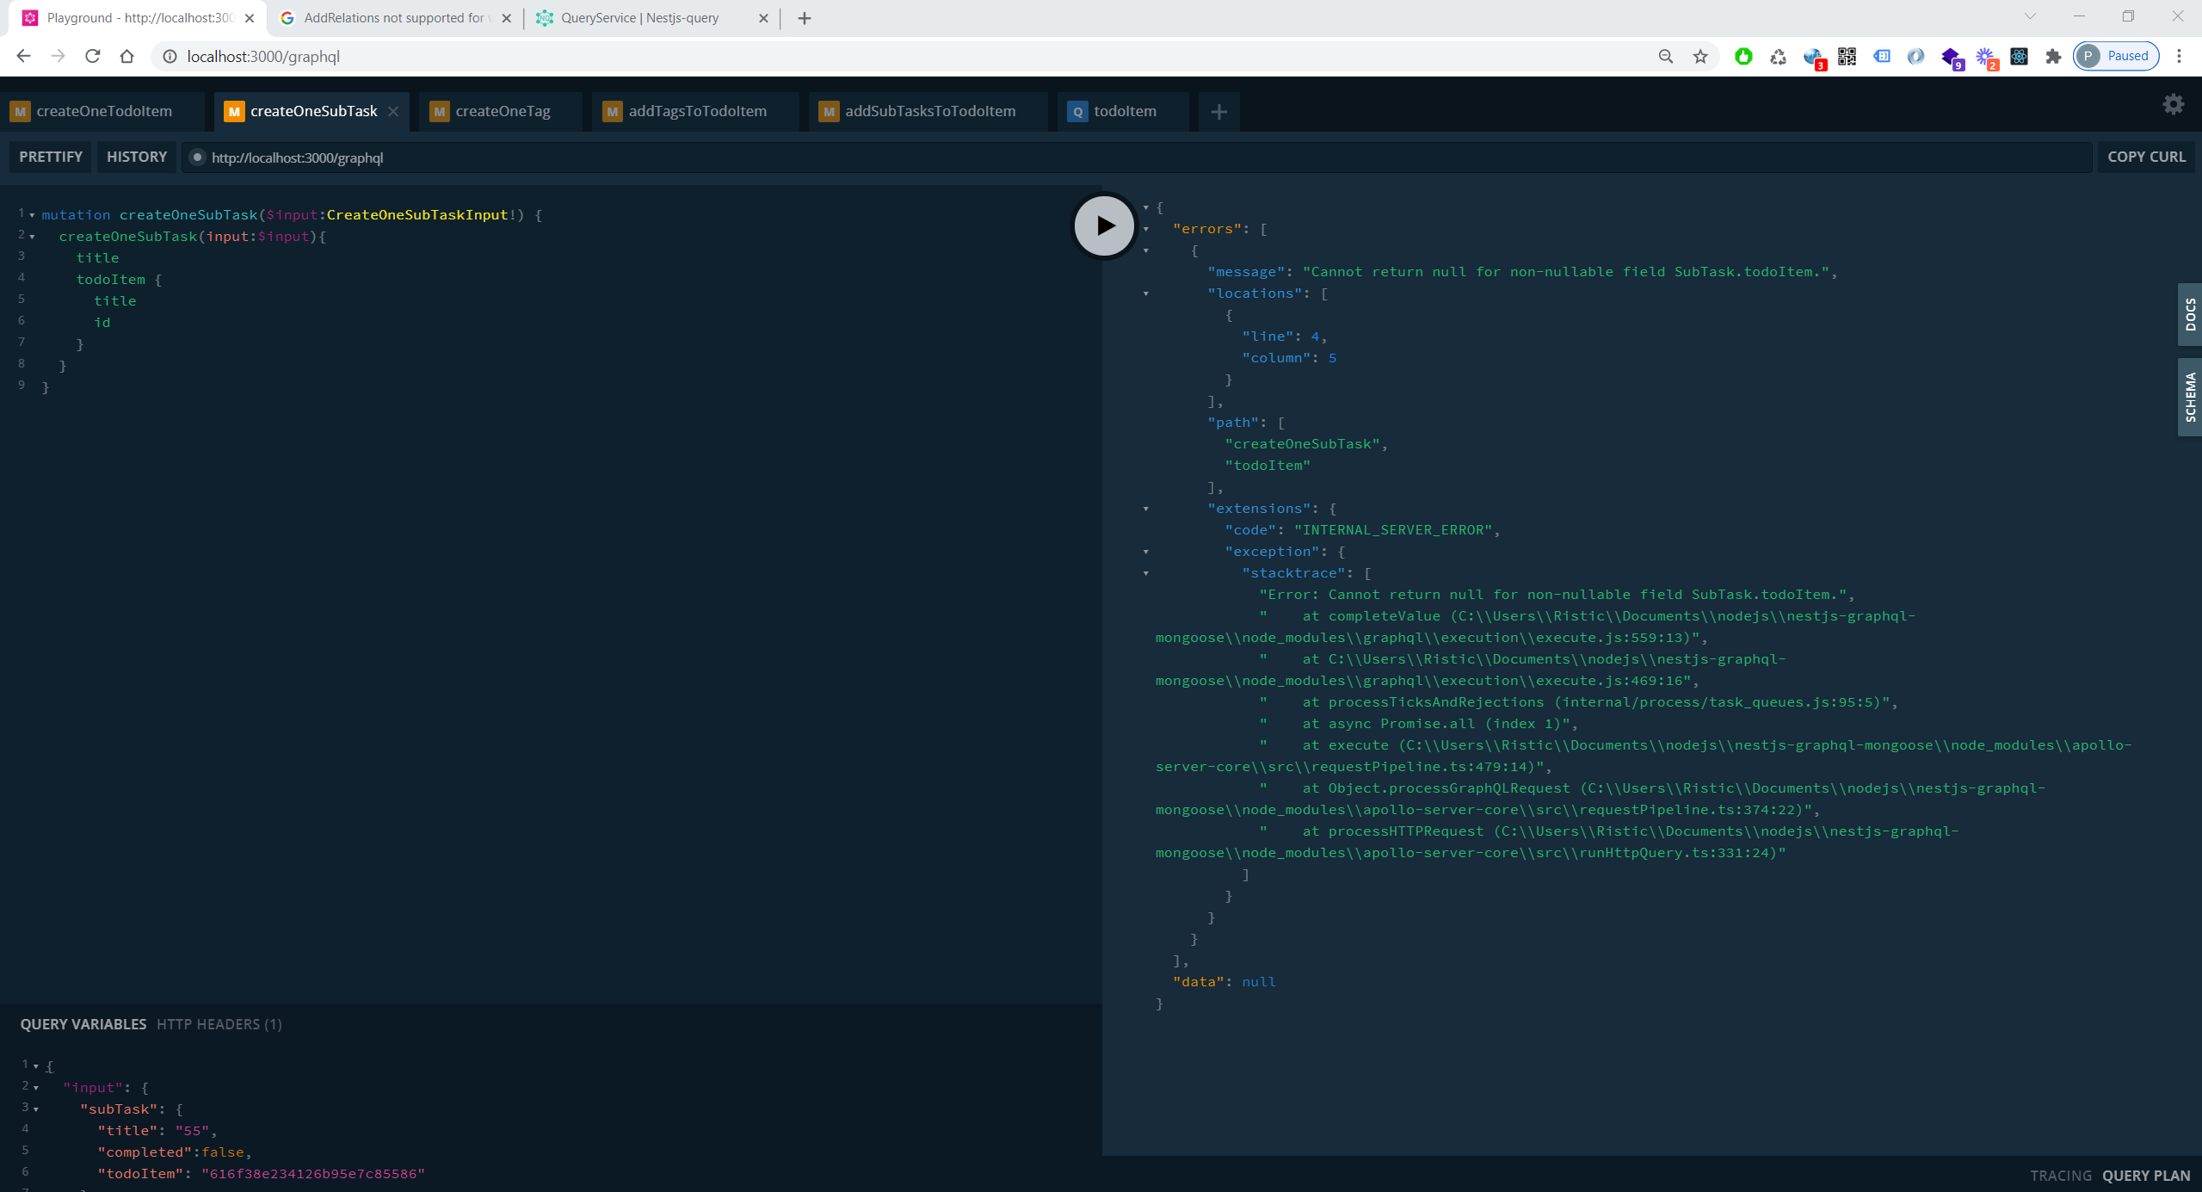The image size is (2202, 1192).
Task: Click the green thumbs-up extension icon
Action: pyautogui.click(x=1742, y=56)
